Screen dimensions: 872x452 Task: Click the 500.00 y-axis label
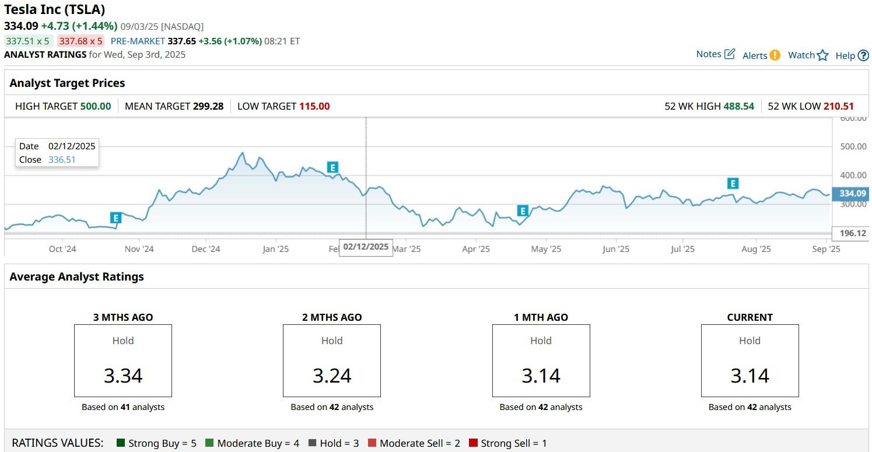coord(853,146)
